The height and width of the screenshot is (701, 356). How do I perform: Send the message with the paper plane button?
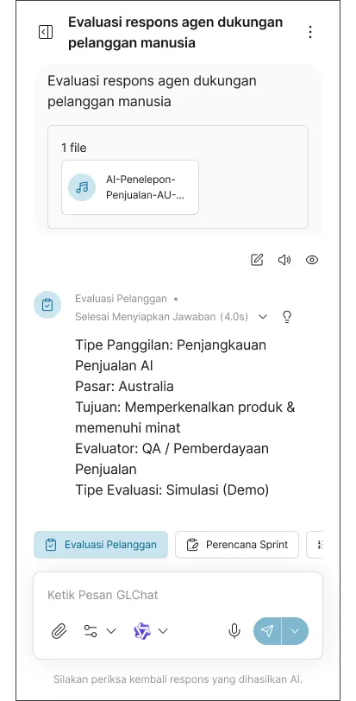pos(267,631)
